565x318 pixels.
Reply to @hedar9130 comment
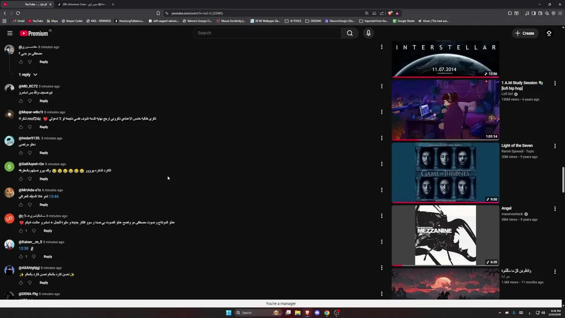click(x=44, y=153)
